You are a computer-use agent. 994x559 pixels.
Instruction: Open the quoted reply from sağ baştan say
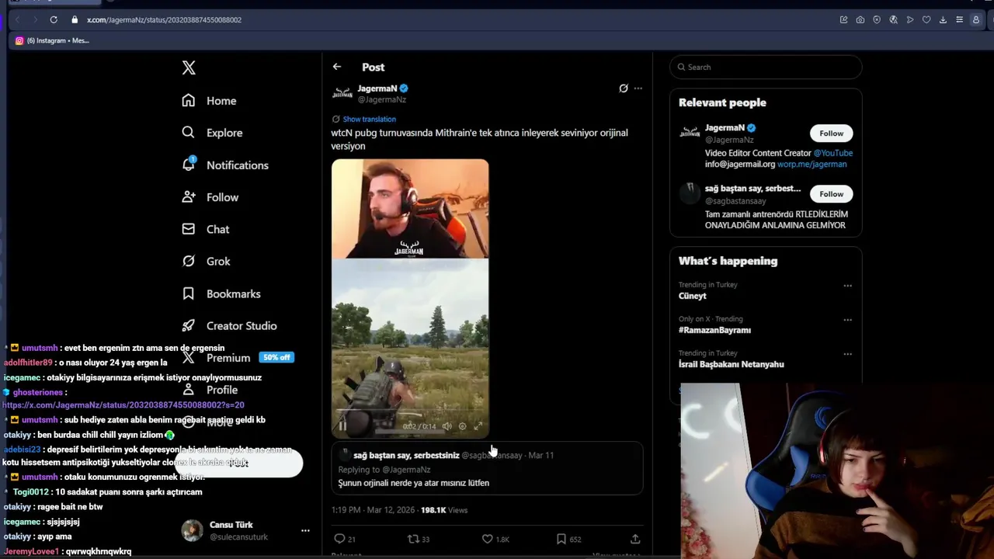tap(487, 469)
